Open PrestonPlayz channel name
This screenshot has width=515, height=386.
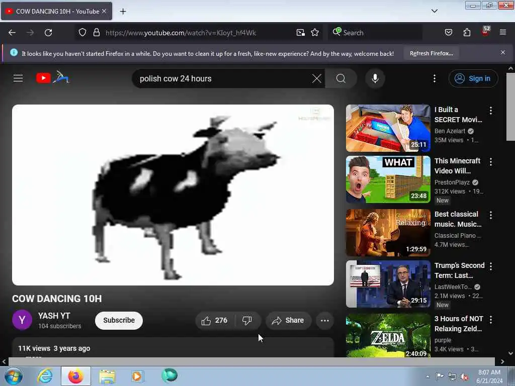tap(452, 182)
